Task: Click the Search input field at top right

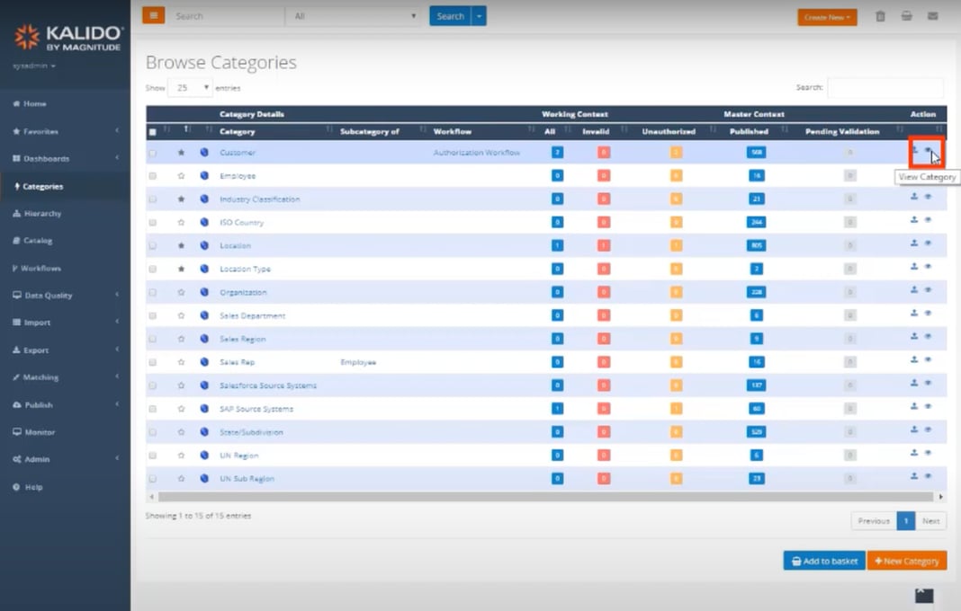Action: pos(885,86)
